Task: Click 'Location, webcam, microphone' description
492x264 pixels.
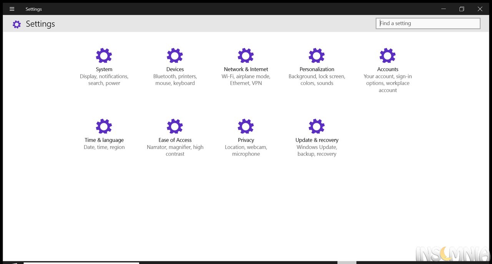Action: pos(246,150)
